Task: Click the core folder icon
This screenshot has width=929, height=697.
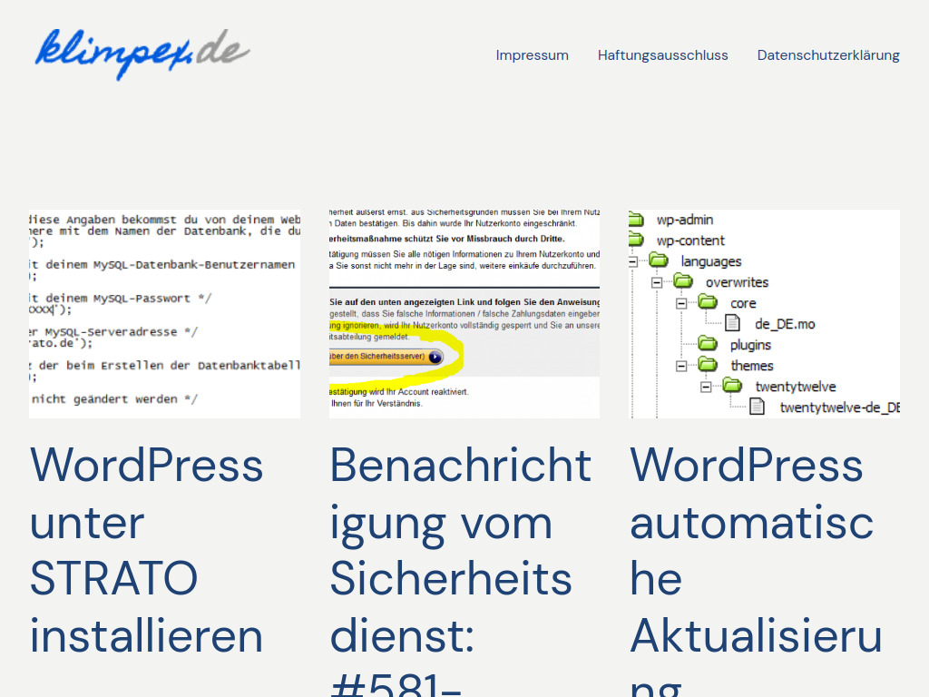Action: (x=707, y=302)
